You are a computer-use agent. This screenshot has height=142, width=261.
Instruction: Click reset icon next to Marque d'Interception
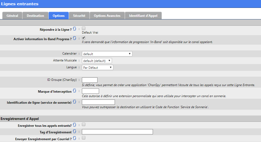[x=74, y=91]
